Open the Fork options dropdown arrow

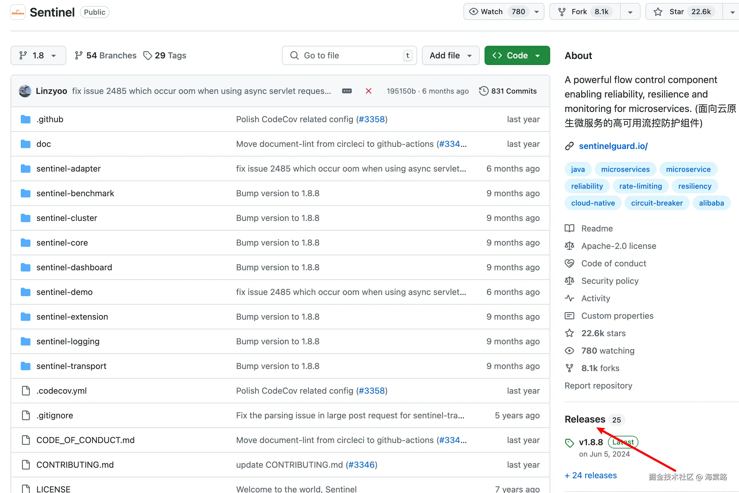pos(630,12)
